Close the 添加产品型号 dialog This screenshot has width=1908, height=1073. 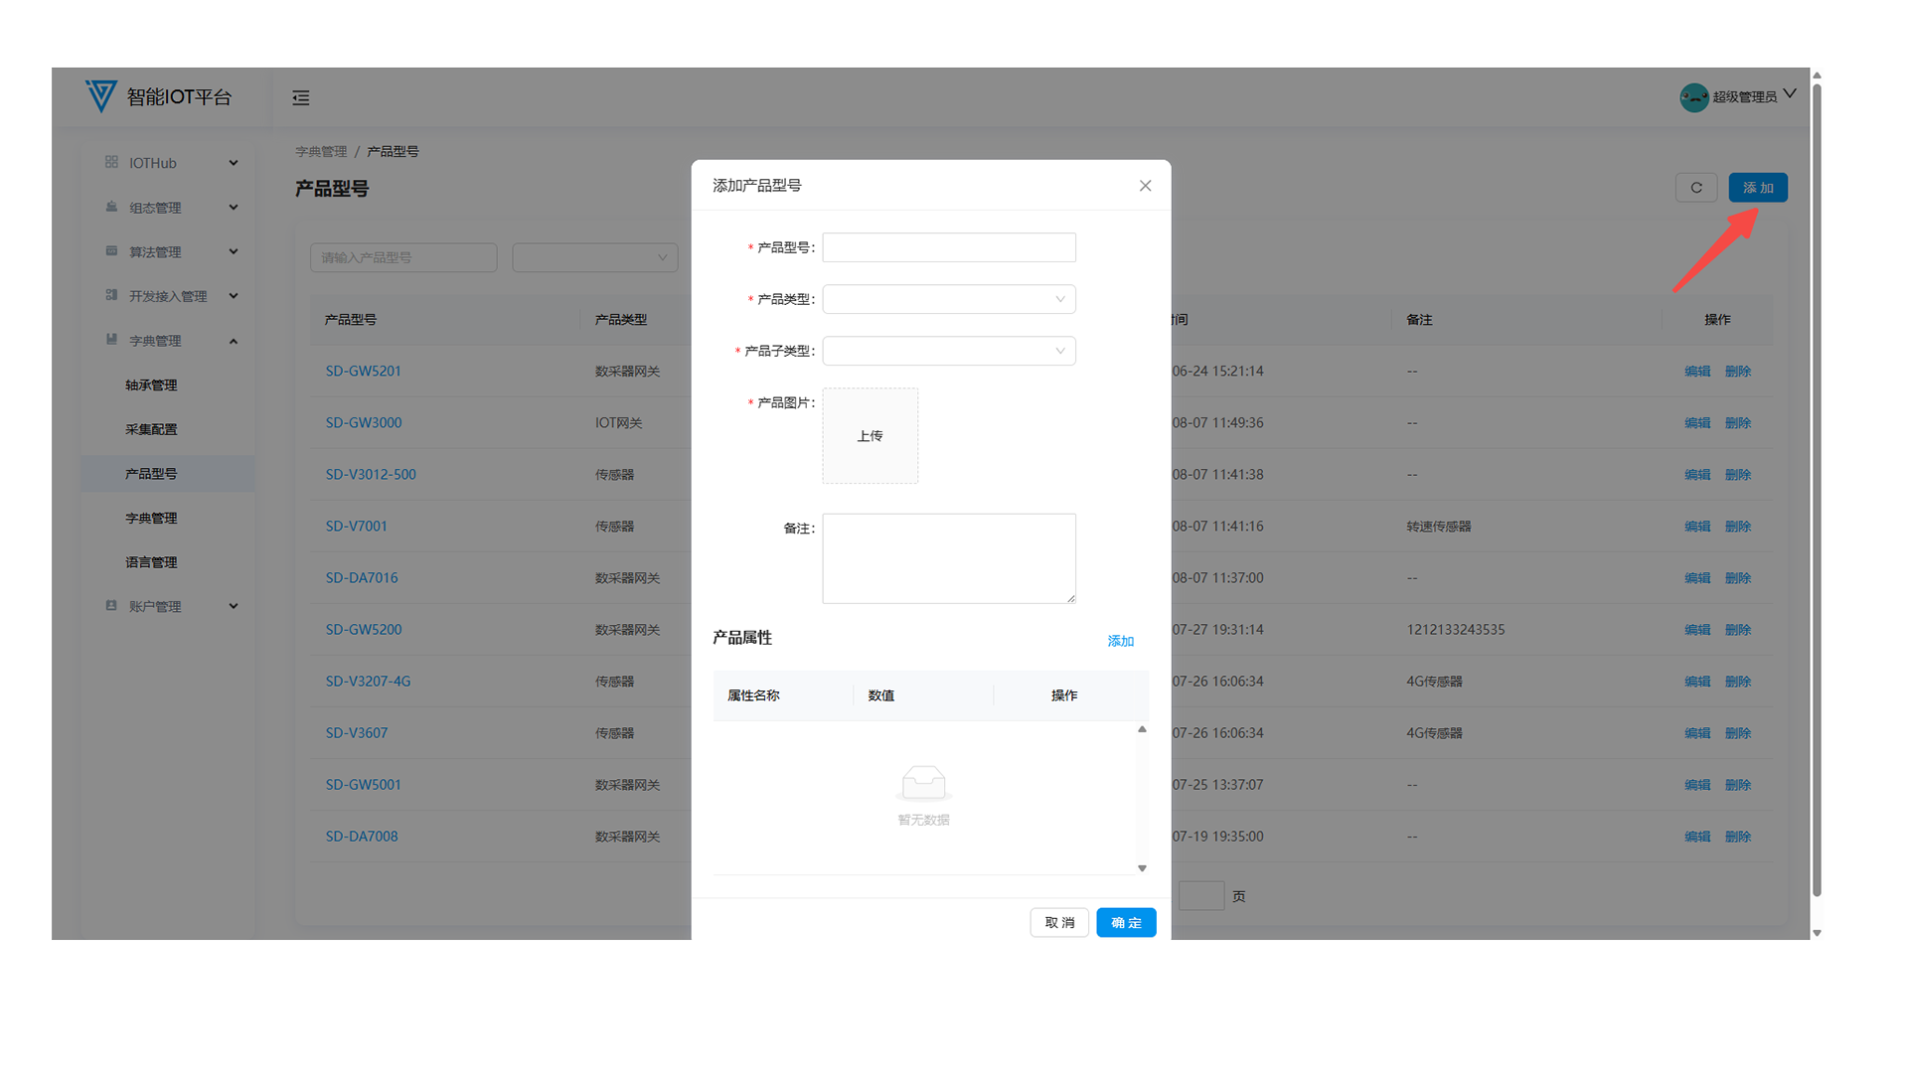point(1145,186)
